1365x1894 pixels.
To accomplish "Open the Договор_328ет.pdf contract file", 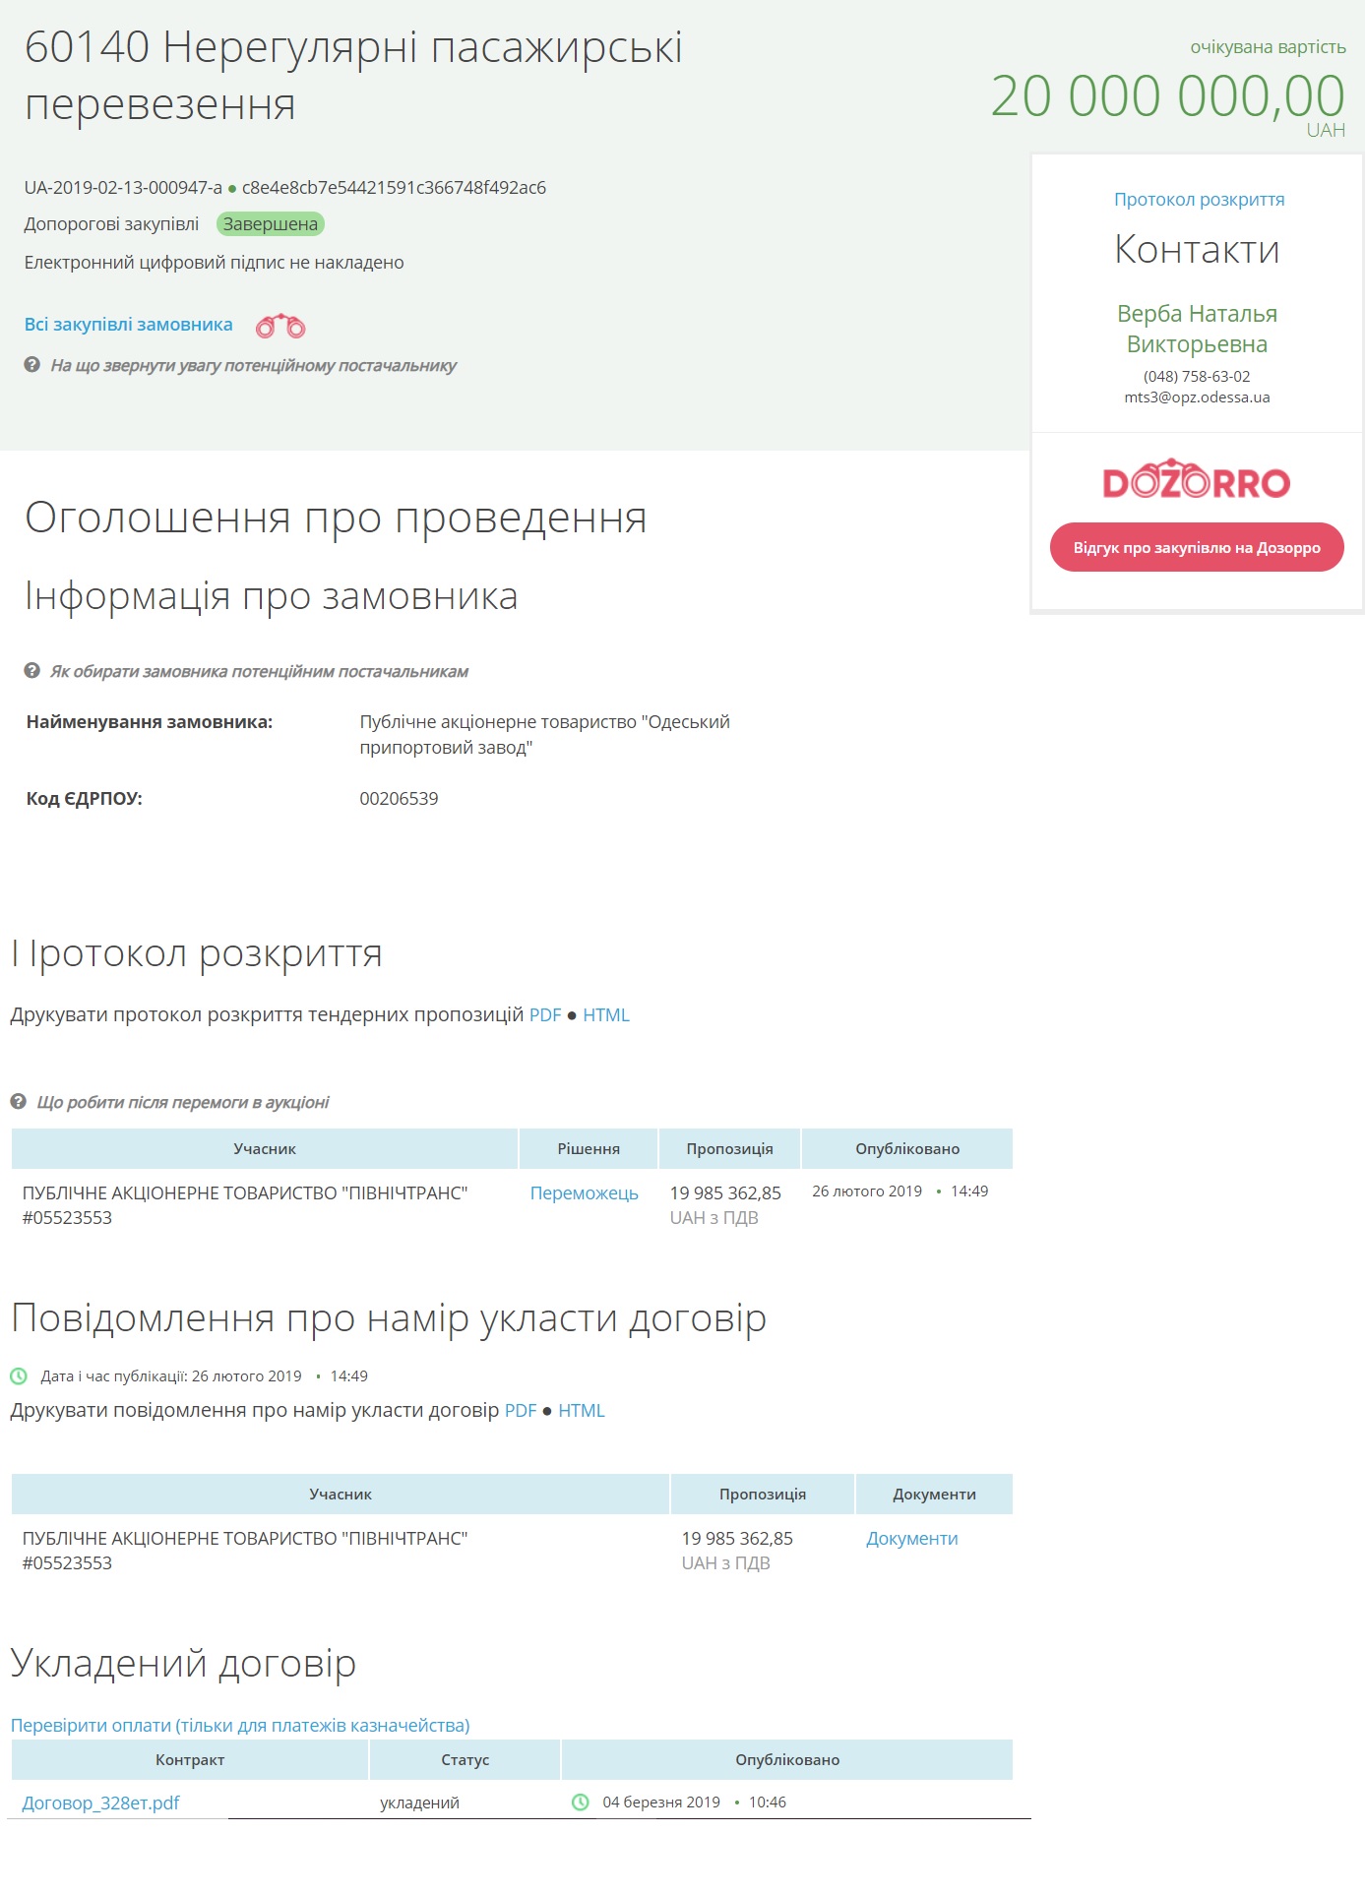I will click(101, 1802).
